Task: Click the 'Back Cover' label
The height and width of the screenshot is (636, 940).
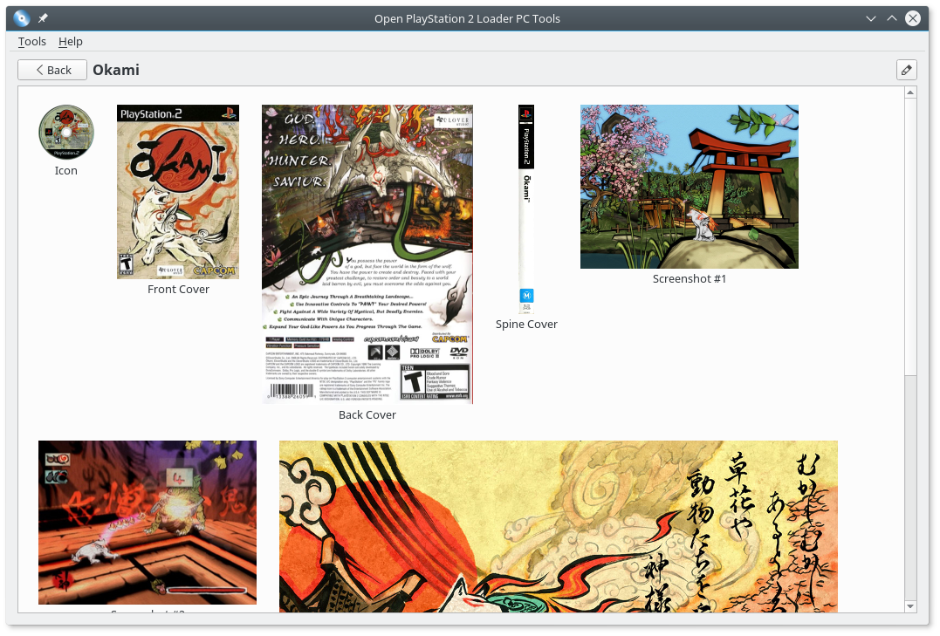Action: point(367,414)
